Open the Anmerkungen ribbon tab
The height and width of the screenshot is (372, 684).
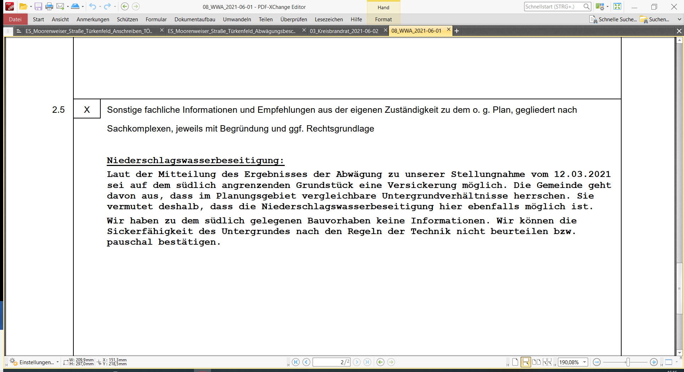(93, 20)
